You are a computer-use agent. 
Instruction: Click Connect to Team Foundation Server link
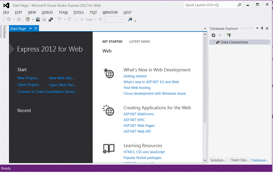click(47, 92)
